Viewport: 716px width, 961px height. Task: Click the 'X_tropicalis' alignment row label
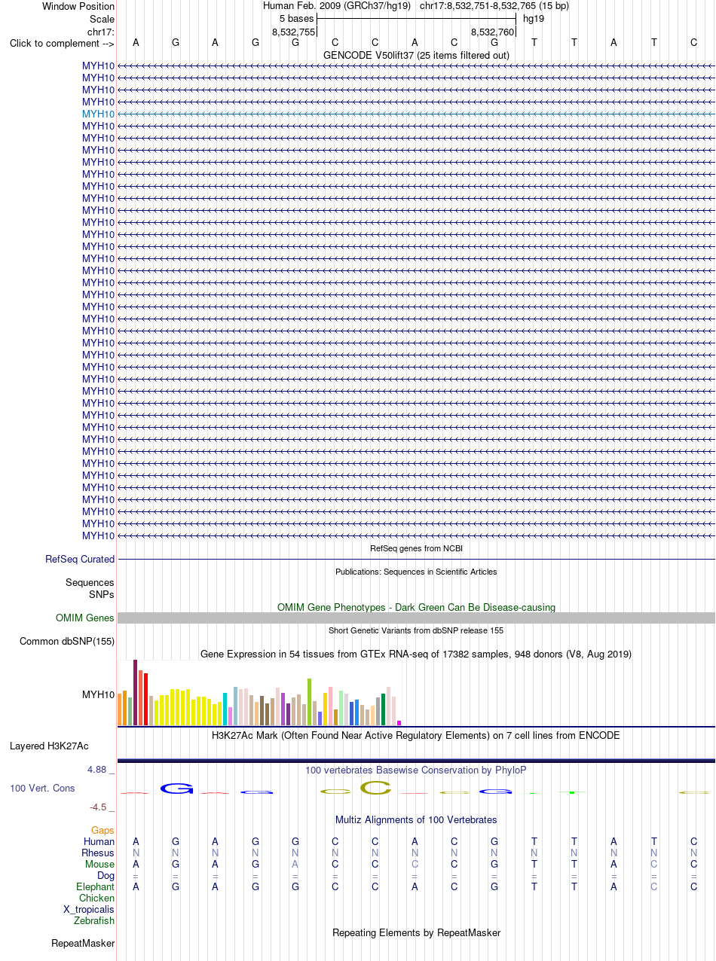(x=89, y=909)
